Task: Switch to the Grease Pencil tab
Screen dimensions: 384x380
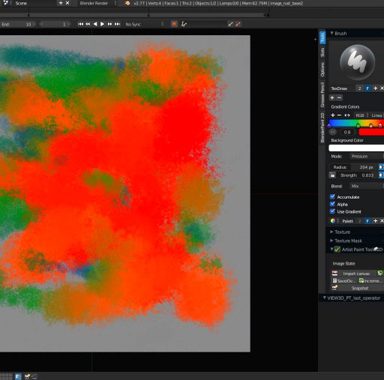Action: point(322,94)
